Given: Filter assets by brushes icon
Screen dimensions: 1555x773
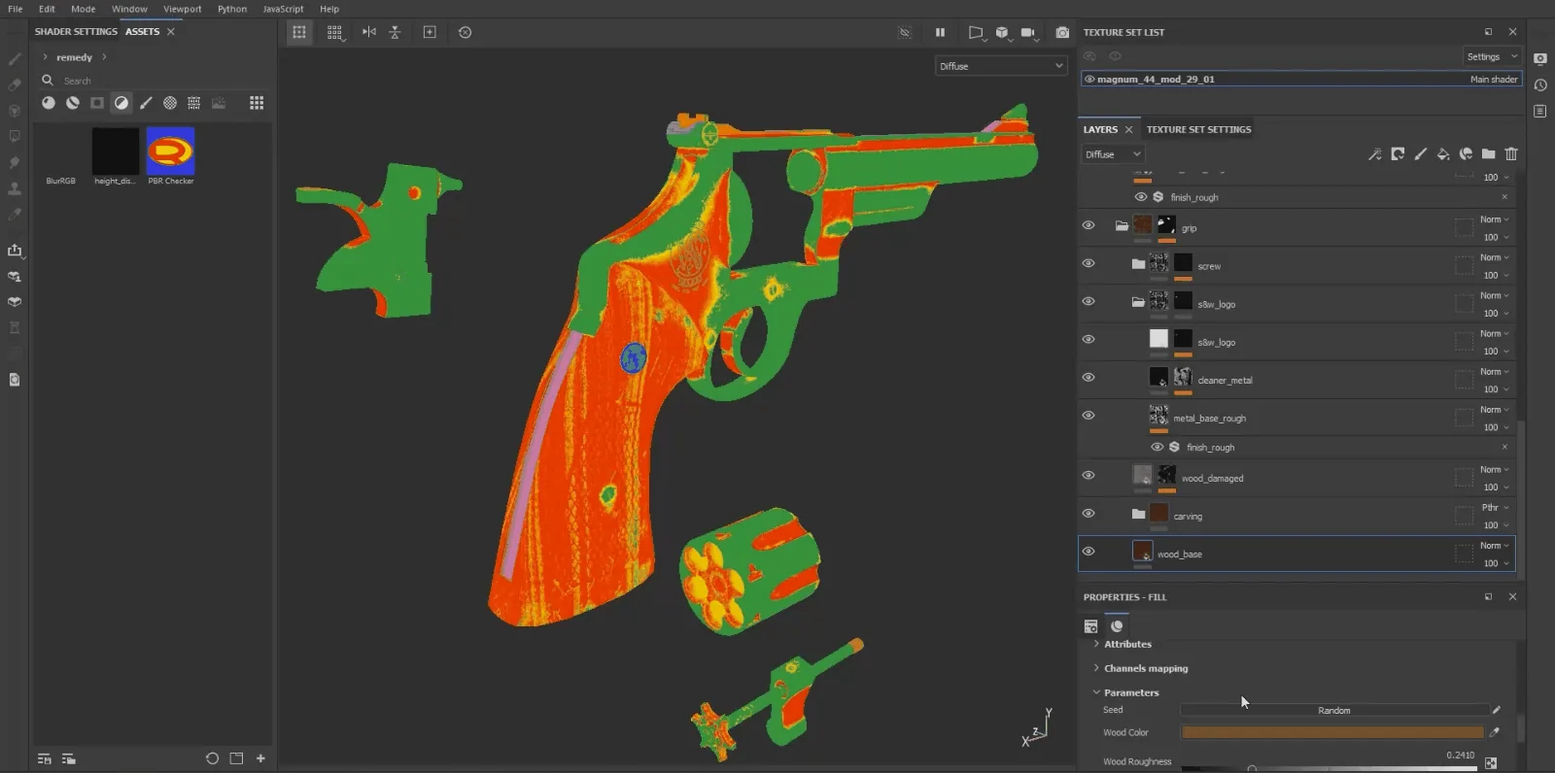Looking at the screenshot, I should click(x=146, y=103).
